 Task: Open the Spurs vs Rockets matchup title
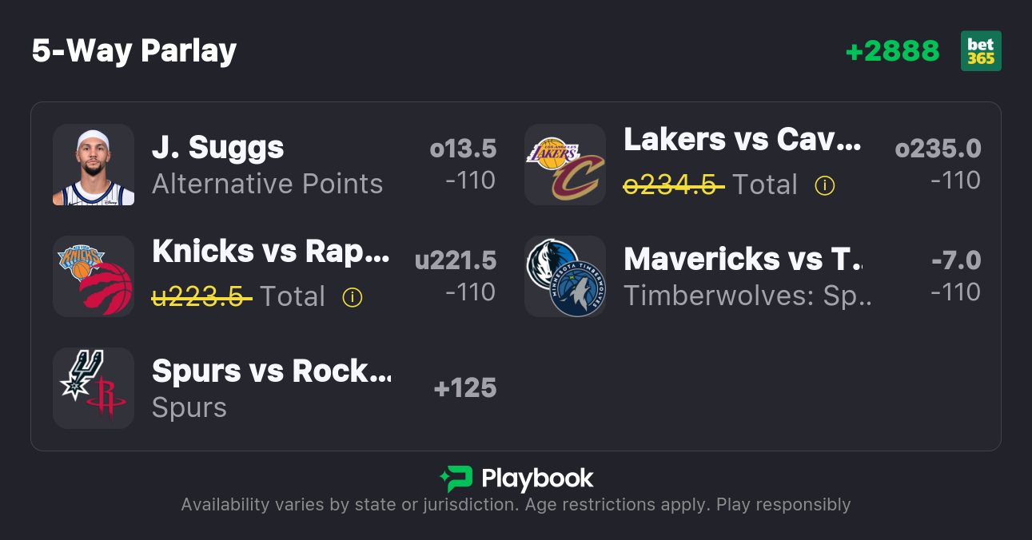[272, 371]
